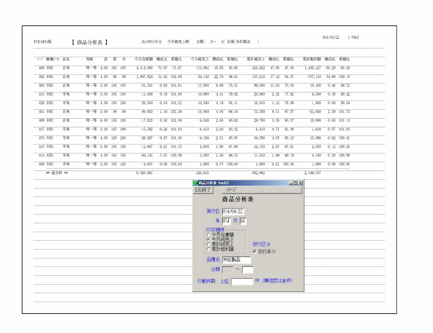
Task: Close the 商品分析表 Ver6.0 dialog
Action: (300, 183)
